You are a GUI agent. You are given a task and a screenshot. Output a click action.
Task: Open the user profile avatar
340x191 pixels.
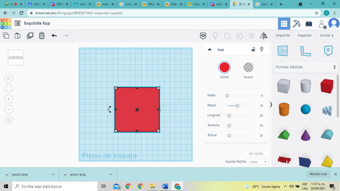pyautogui.click(x=334, y=23)
